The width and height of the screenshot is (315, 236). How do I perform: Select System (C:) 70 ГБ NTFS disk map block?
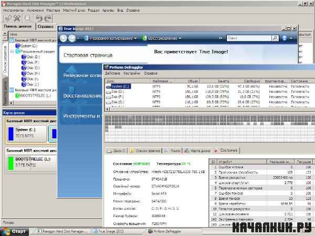(27, 134)
